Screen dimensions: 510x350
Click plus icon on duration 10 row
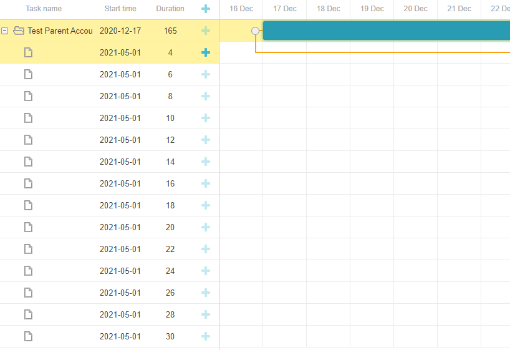coord(206,118)
